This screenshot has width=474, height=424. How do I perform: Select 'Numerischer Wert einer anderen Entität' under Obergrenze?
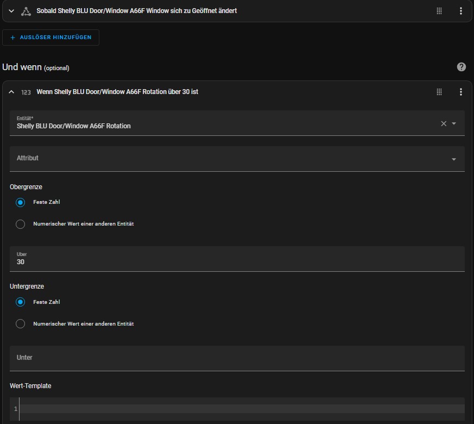pyautogui.click(x=20, y=224)
